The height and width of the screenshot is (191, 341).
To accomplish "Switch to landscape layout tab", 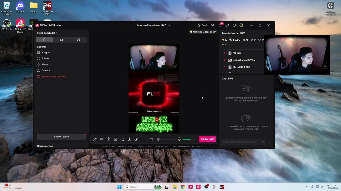I will [x=61, y=40].
